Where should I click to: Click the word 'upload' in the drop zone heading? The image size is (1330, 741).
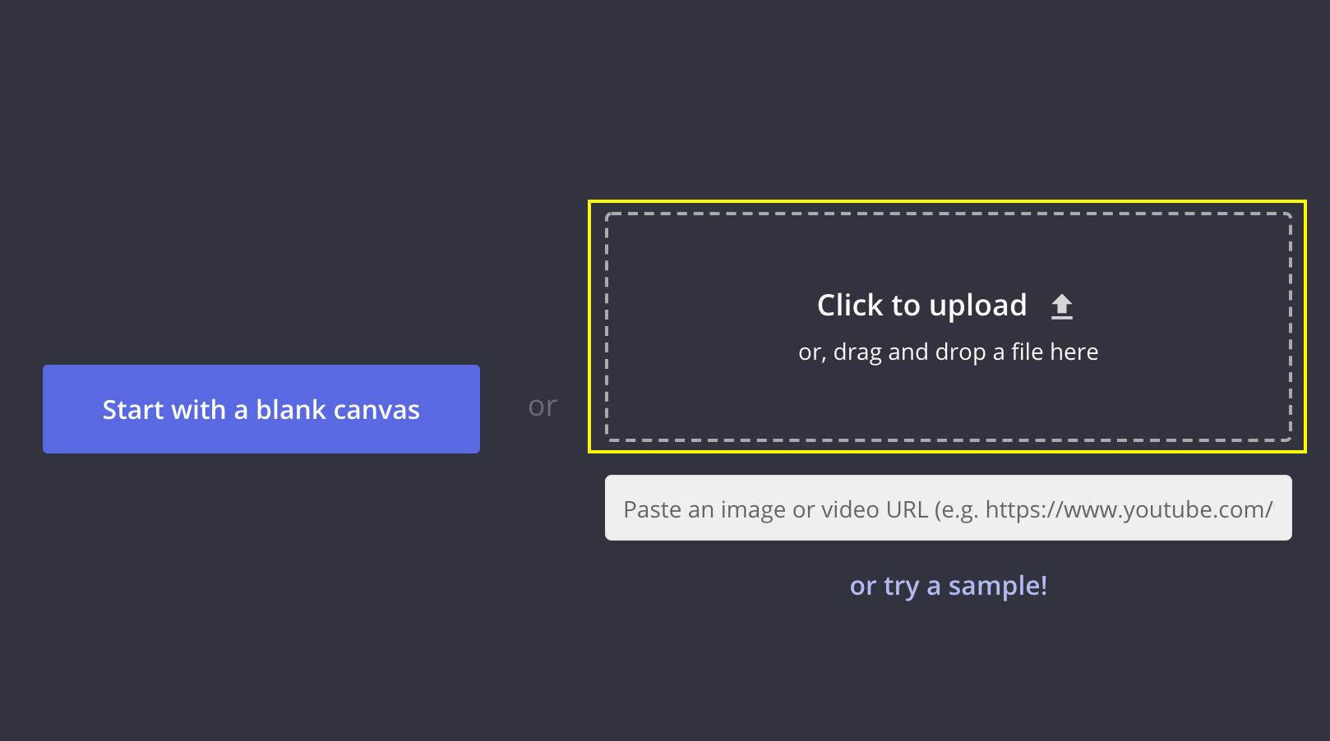[x=978, y=306]
